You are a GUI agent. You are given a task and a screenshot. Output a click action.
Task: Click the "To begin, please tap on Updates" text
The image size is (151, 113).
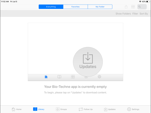tap(75, 93)
